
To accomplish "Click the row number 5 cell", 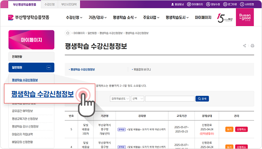I will tap(71, 129).
